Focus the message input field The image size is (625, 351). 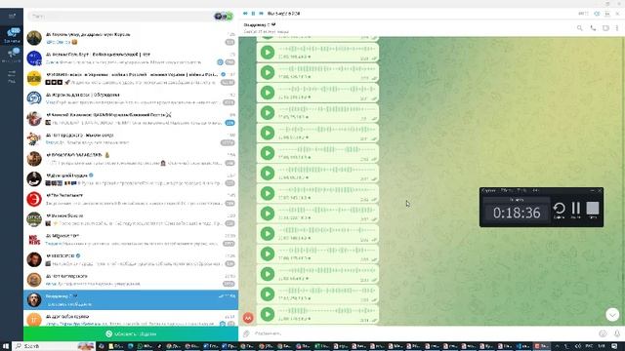pos(425,333)
